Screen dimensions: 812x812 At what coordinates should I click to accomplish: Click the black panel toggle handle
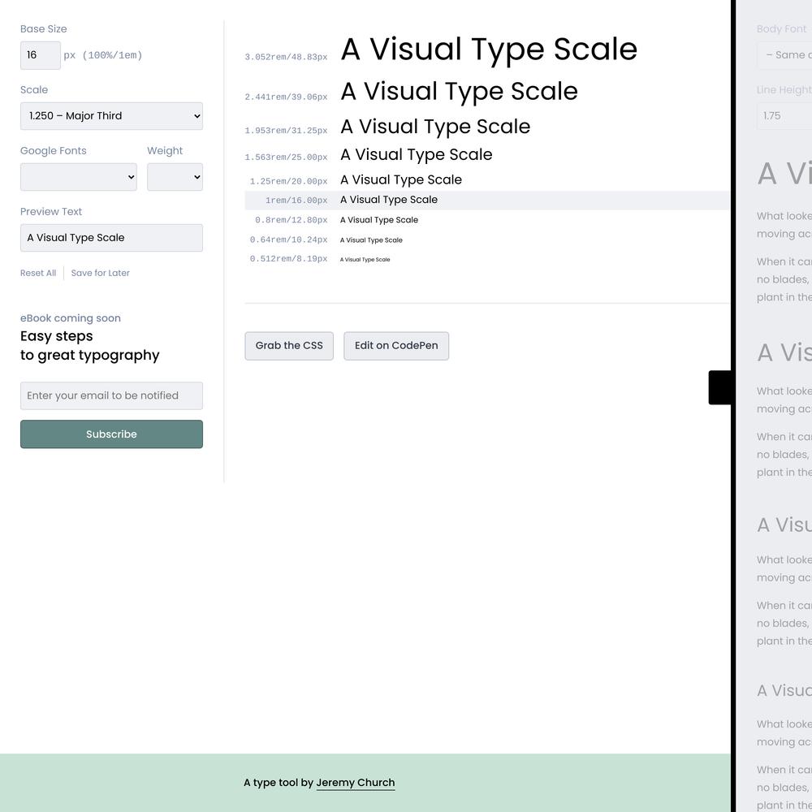point(719,387)
